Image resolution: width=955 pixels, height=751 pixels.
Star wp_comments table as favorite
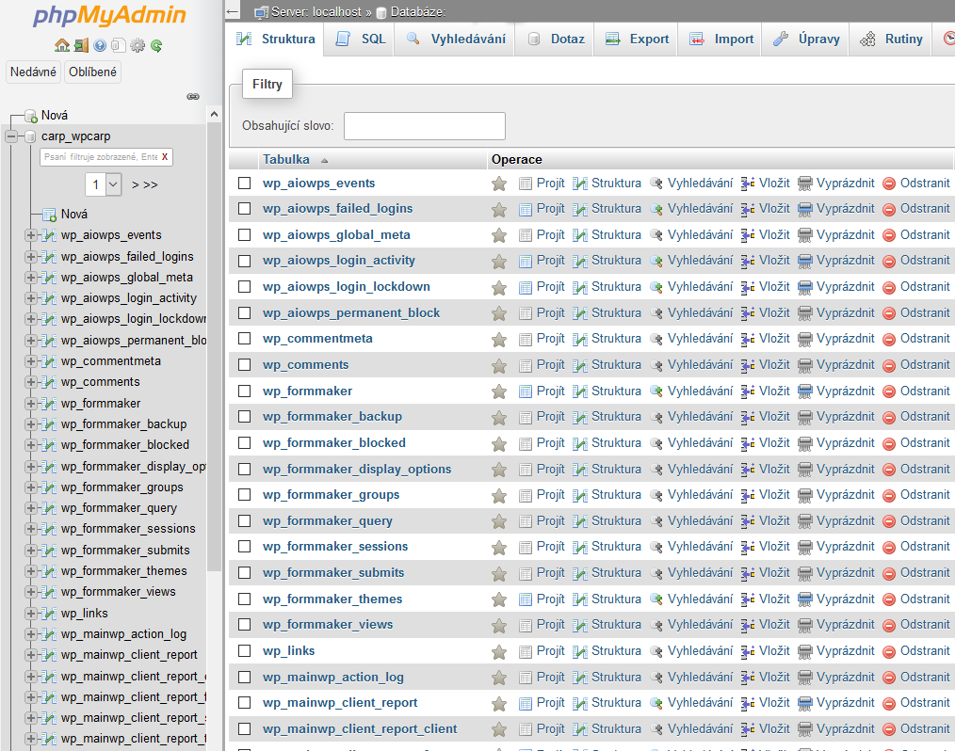click(x=499, y=365)
